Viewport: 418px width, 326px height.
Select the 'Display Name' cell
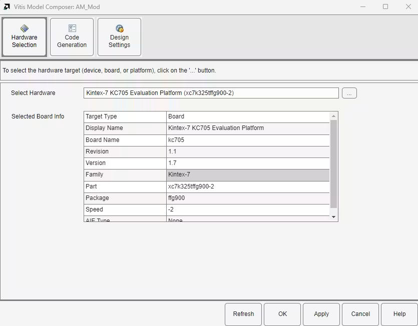[125, 128]
